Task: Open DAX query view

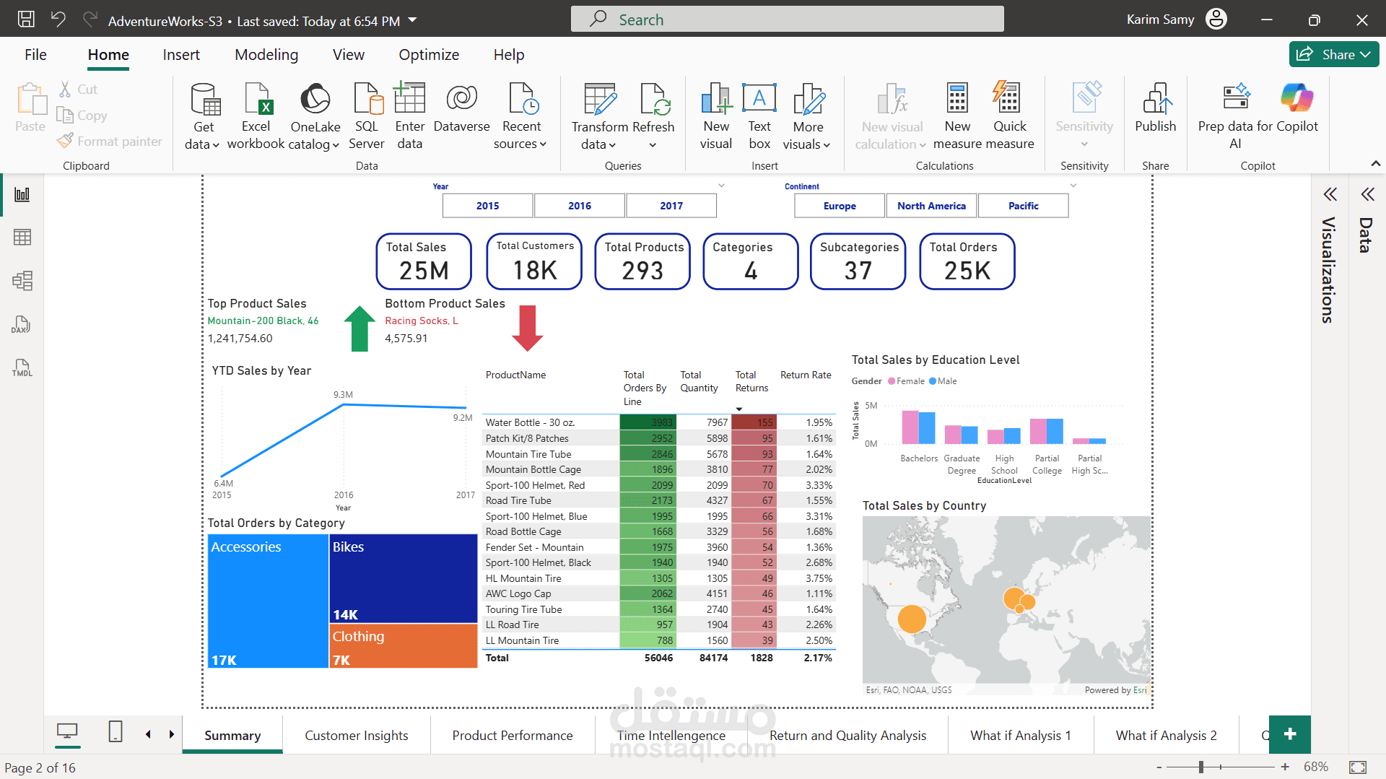Action: pyautogui.click(x=22, y=324)
